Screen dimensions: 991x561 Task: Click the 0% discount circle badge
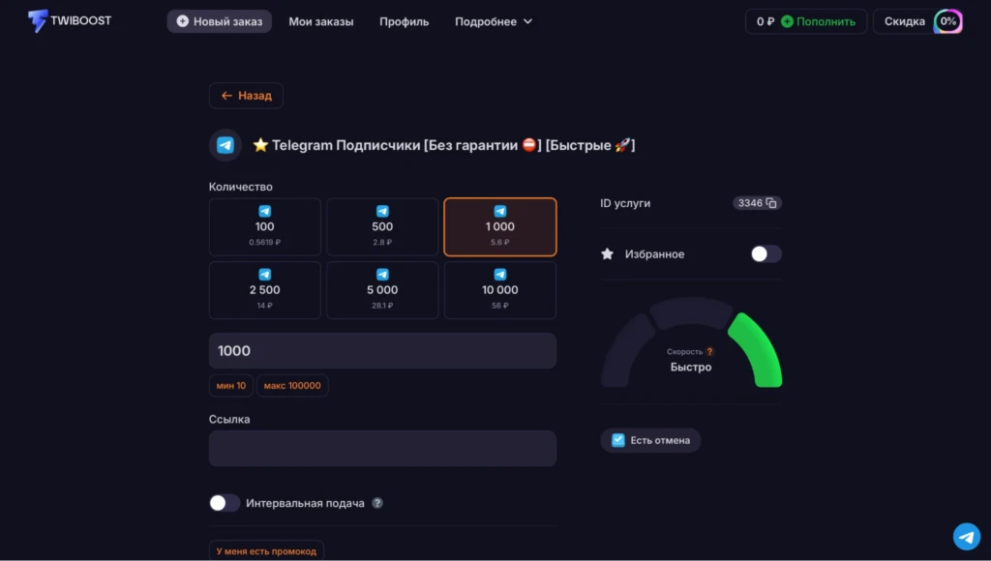point(948,21)
